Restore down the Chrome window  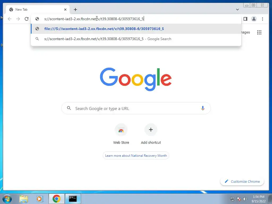point(253,5)
